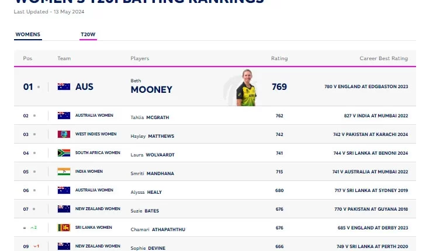Image resolution: width=426 pixels, height=251 pixels.
Task: Click Australia flag beside Tahlia McGrath
Action: pyautogui.click(x=64, y=116)
